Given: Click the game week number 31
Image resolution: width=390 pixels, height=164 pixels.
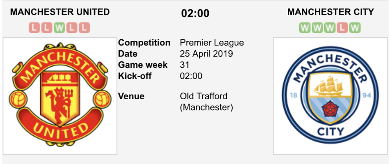Looking at the screenshot, I should pyautogui.click(x=185, y=65).
